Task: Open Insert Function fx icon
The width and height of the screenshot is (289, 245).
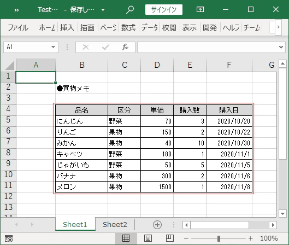Action: pos(125,47)
